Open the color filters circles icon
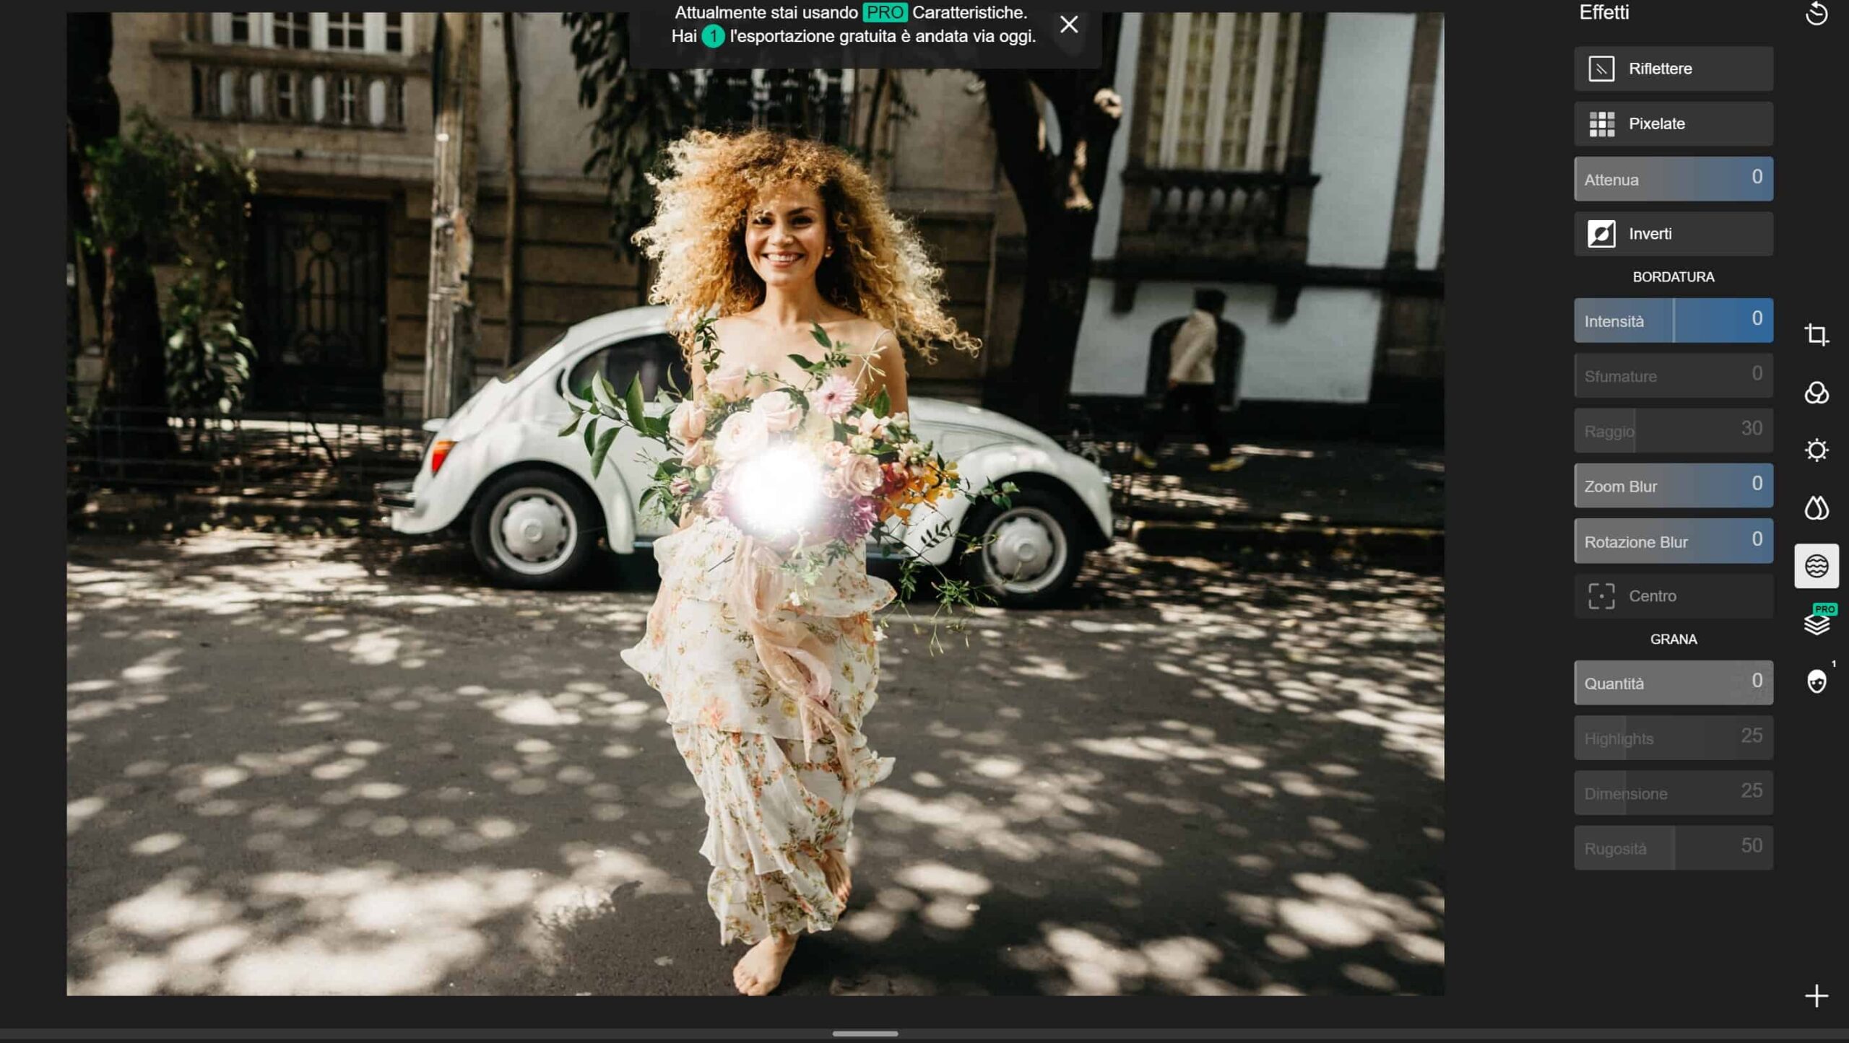 (1816, 393)
